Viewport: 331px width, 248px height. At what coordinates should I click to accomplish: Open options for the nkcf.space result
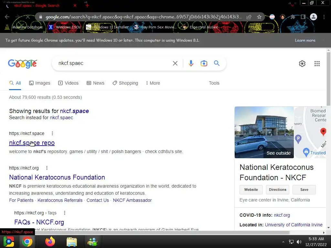(x=52, y=133)
